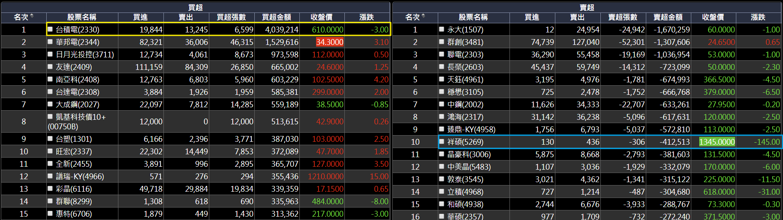The width and height of the screenshot is (783, 220).
Task: Click 買進 value 111,159
Action: point(149,67)
